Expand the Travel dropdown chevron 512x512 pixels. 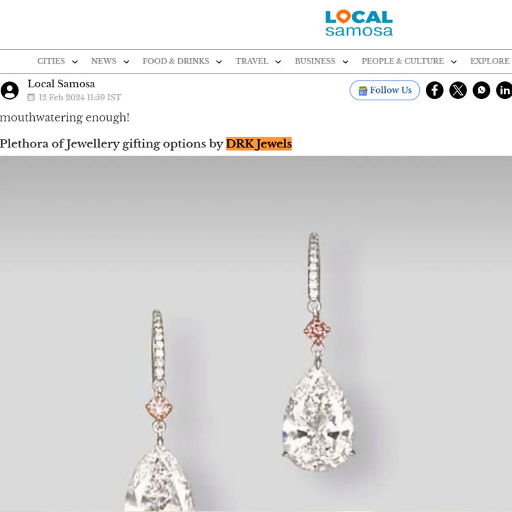(278, 61)
